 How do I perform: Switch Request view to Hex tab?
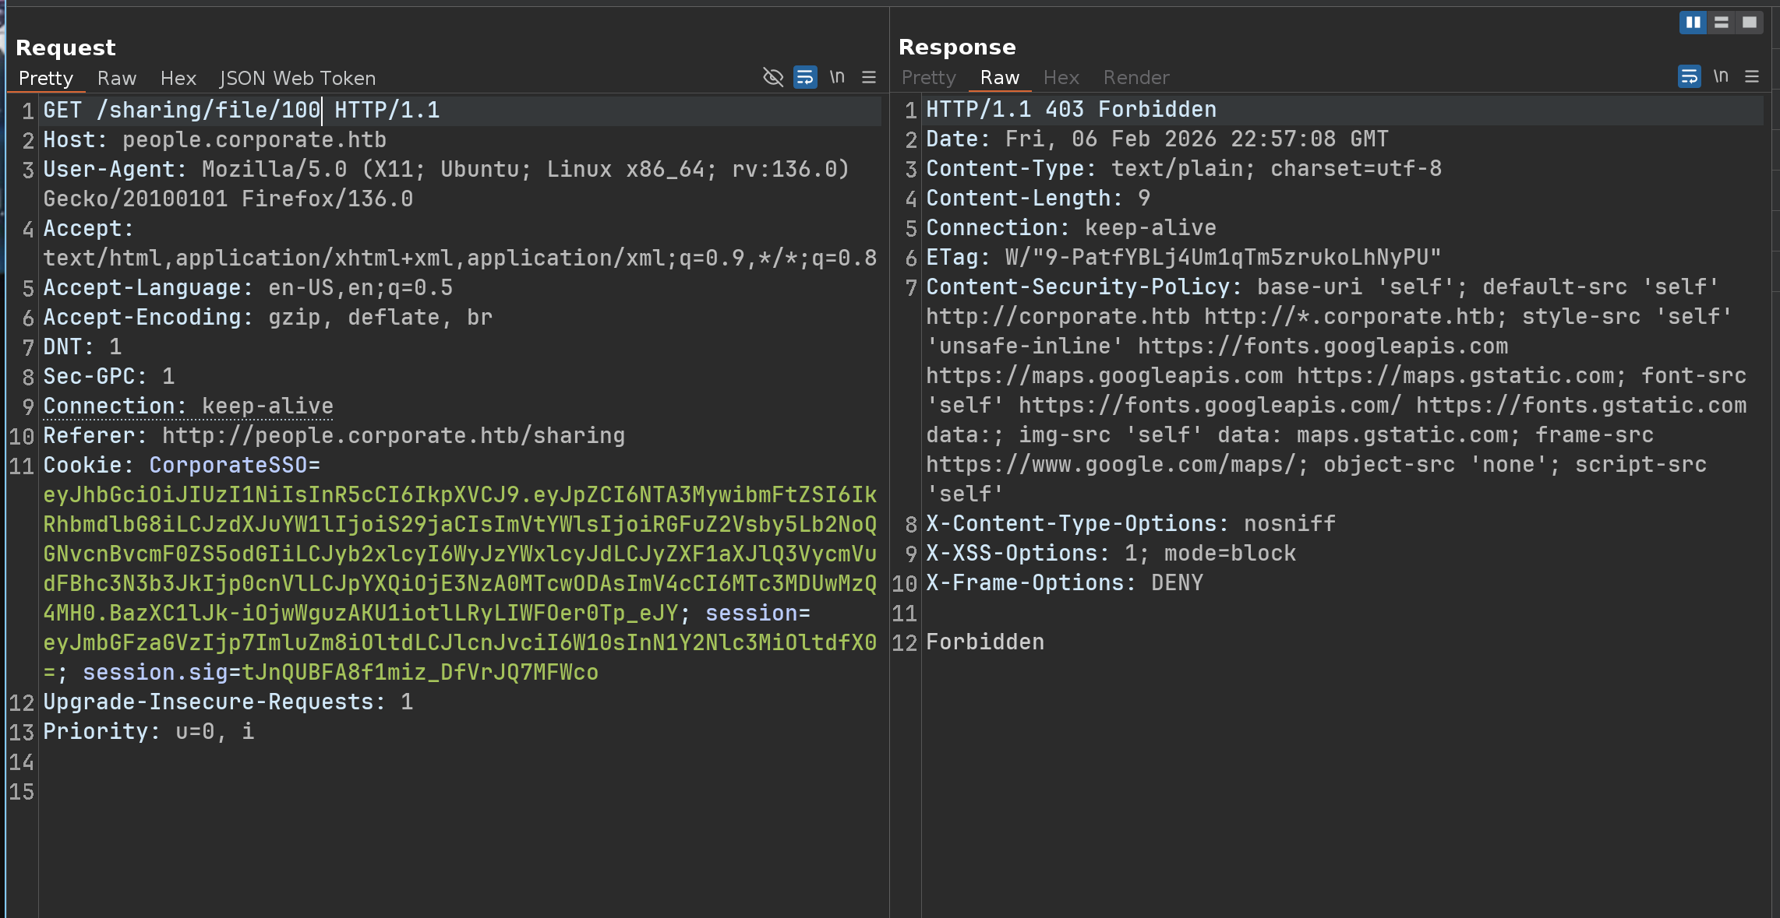coord(178,78)
